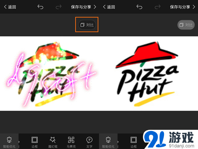Expand arrow beside left 智能优化
The height and width of the screenshot is (149, 198).
(19, 142)
